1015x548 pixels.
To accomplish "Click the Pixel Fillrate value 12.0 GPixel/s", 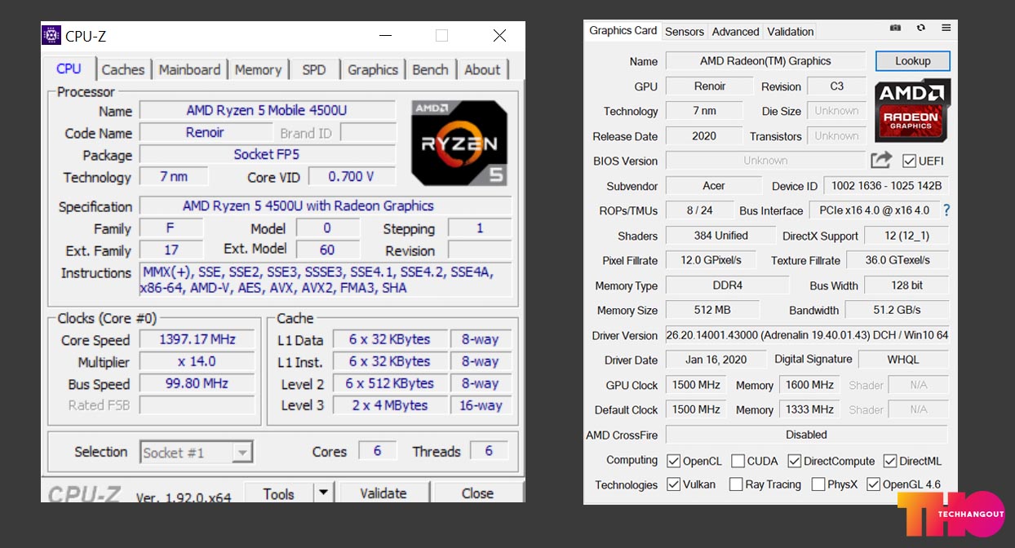I will (711, 260).
